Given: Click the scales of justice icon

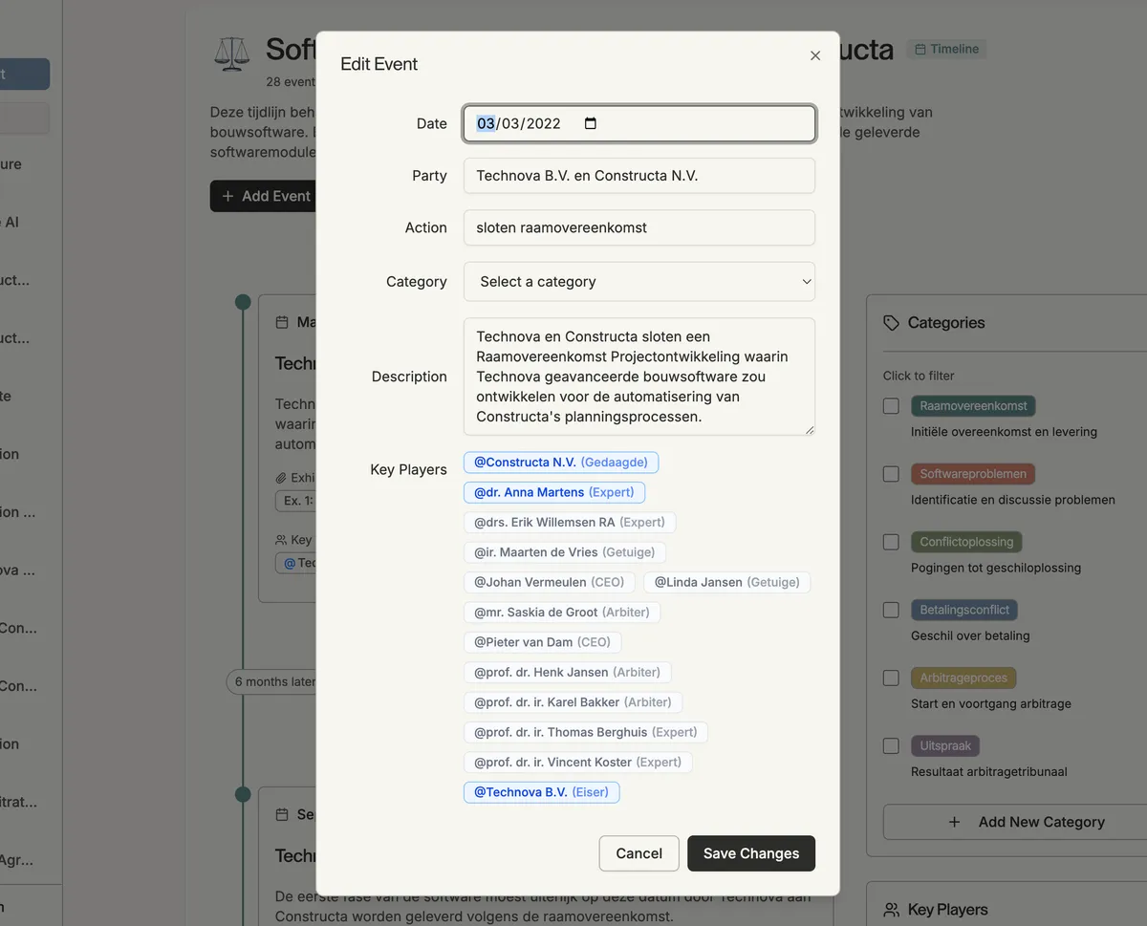Looking at the screenshot, I should click(x=231, y=54).
